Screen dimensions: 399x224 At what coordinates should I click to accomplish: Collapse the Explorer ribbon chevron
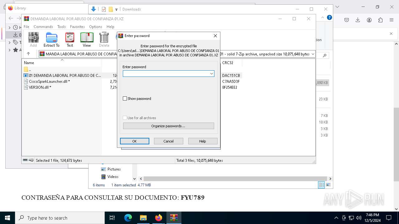(x=323, y=17)
